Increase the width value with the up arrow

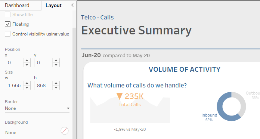(x=27, y=83)
